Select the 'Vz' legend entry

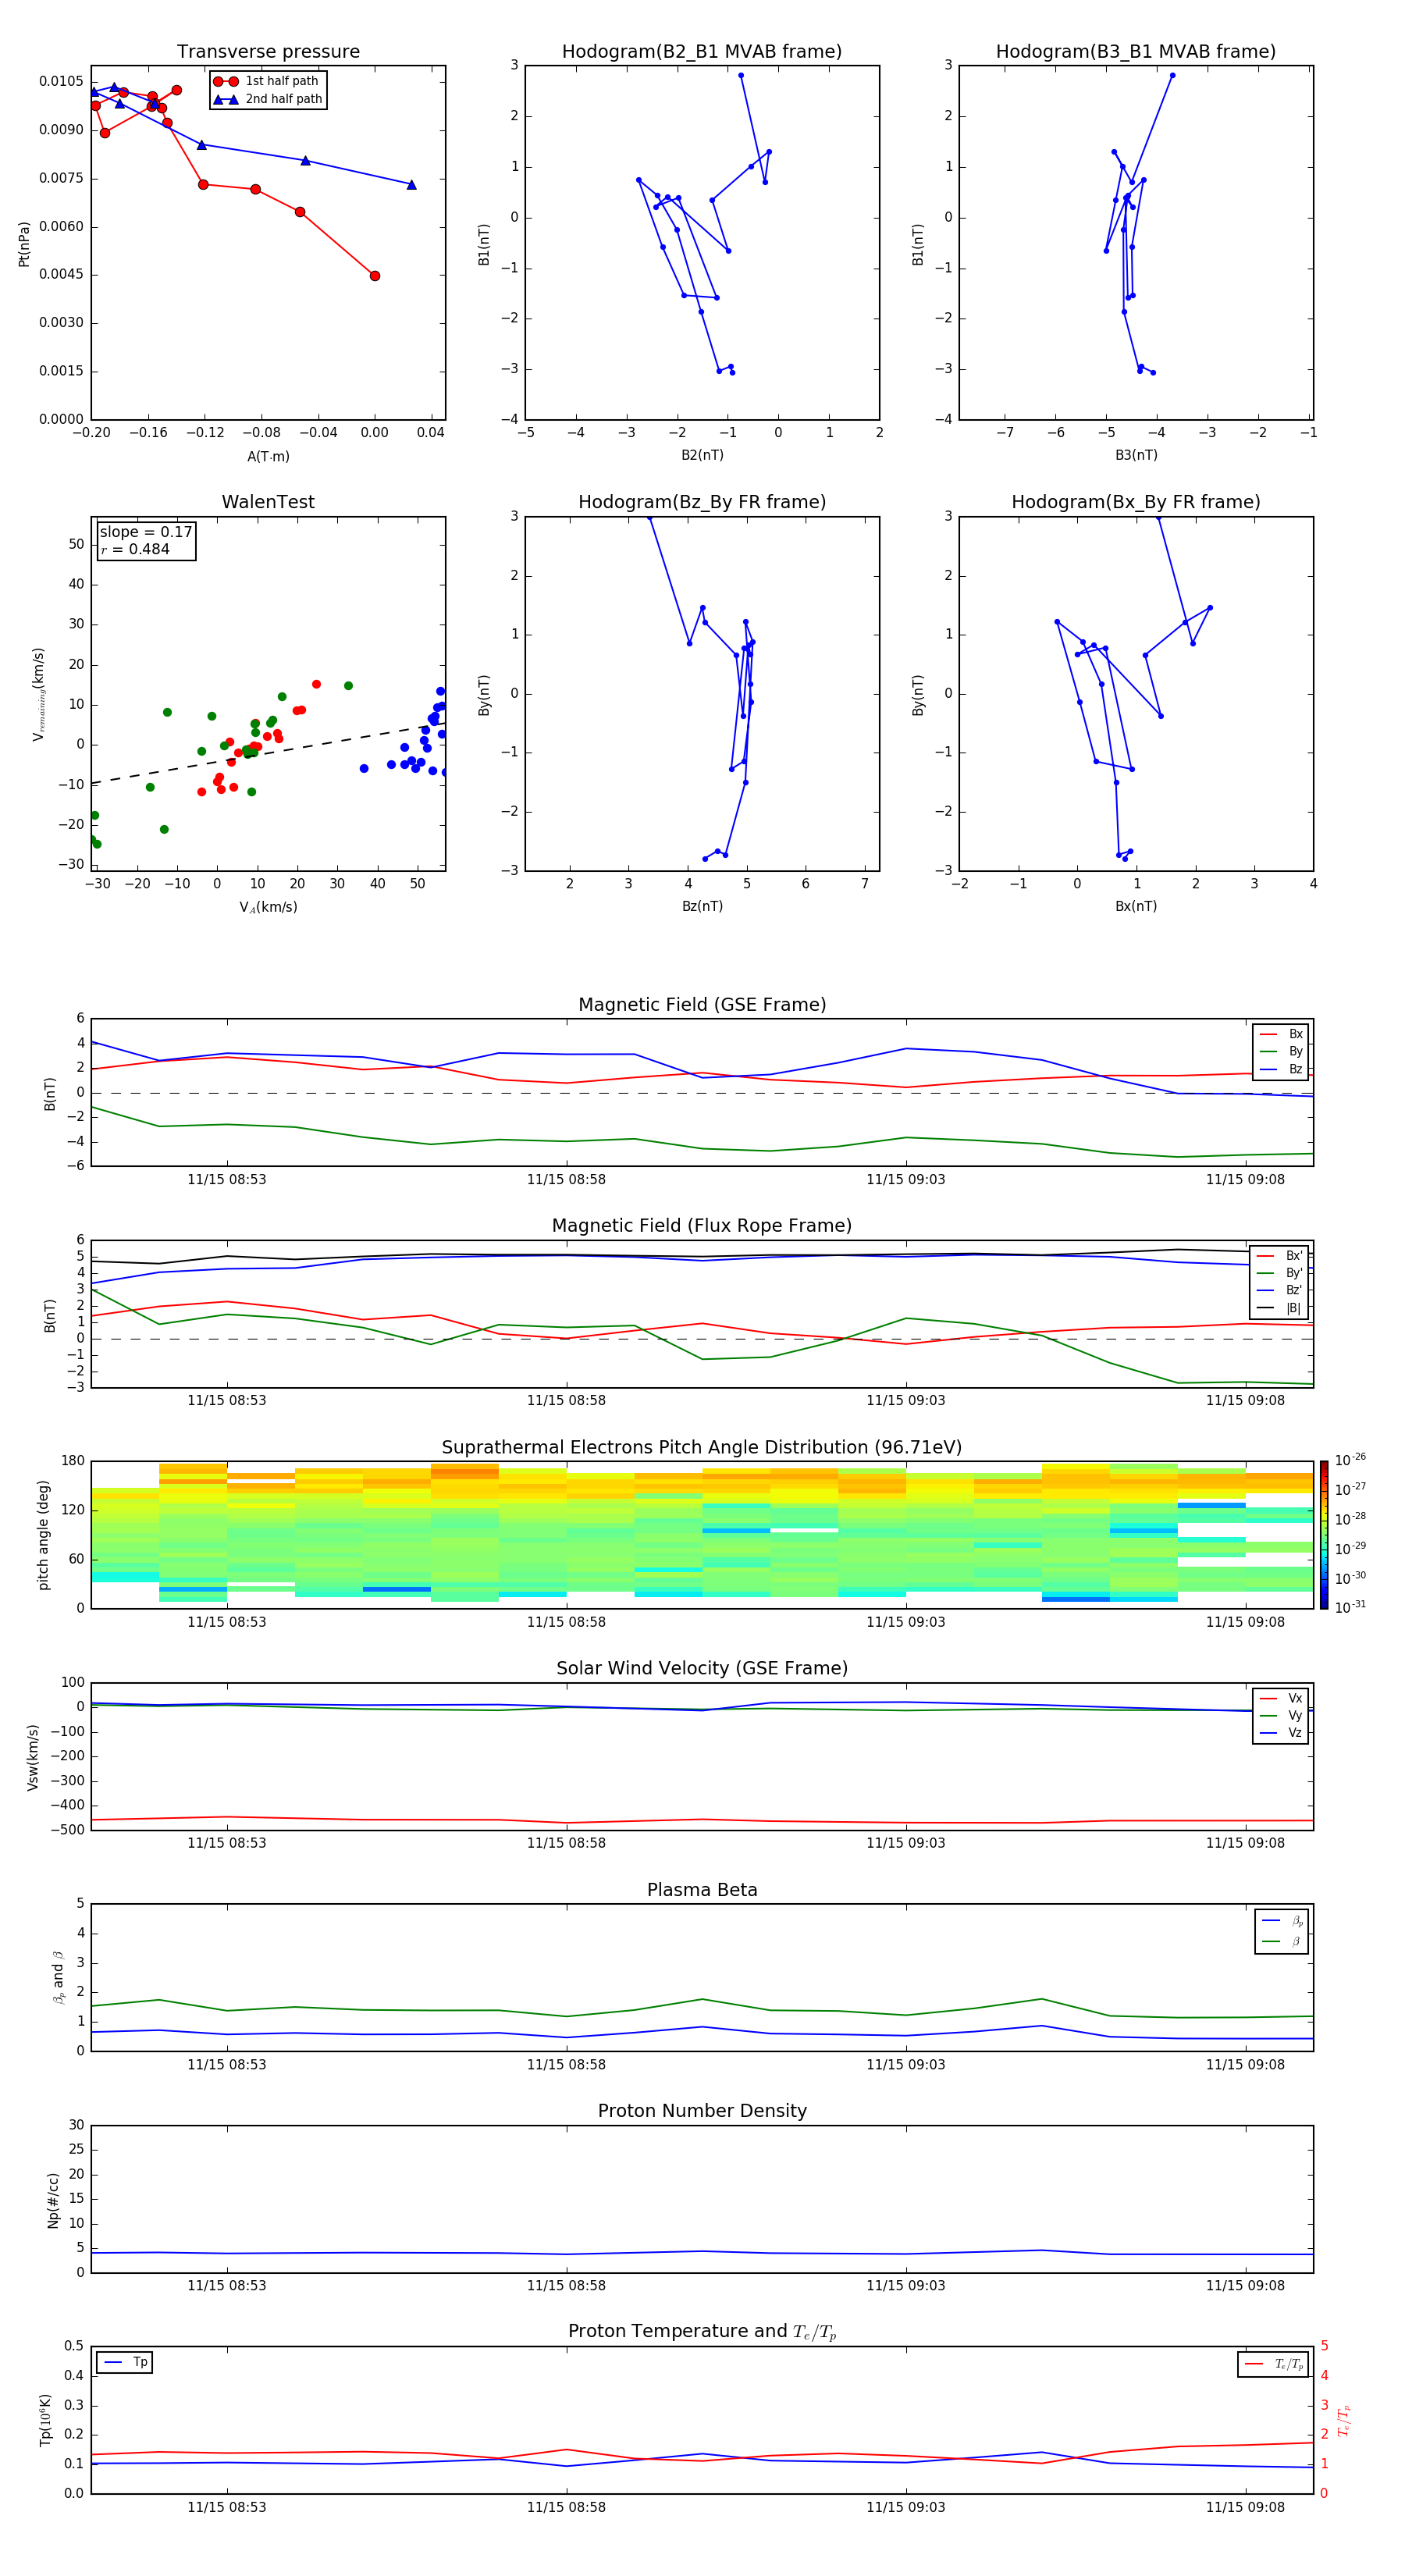point(1281,1733)
